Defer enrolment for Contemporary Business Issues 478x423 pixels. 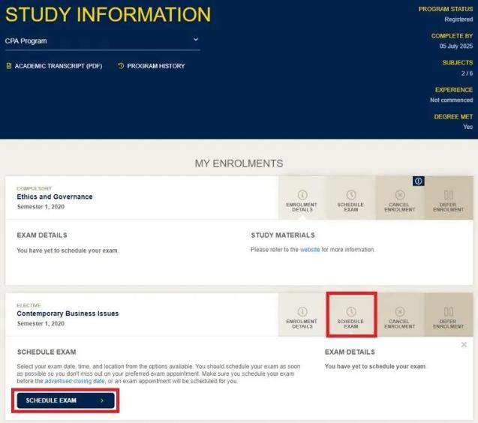[x=448, y=315]
